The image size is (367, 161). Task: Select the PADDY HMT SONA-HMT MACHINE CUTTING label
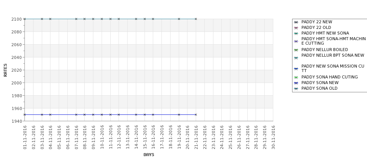click(333, 41)
